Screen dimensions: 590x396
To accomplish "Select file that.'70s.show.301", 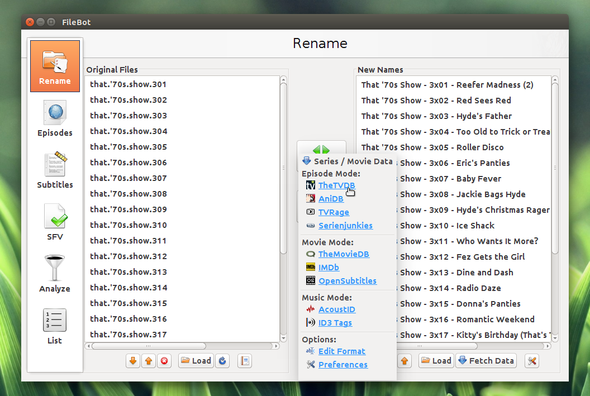I will click(182, 84).
